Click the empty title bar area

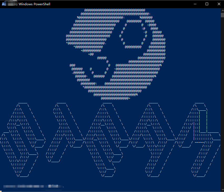pyautogui.click(x=118, y=4)
